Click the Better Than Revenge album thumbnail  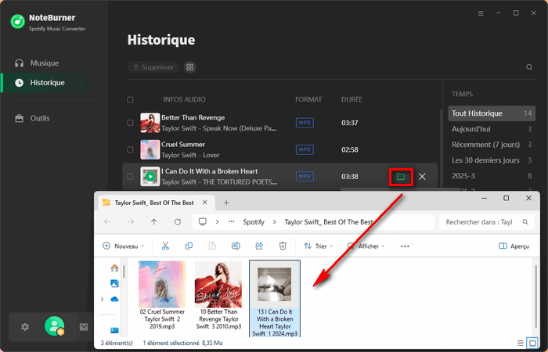(x=150, y=123)
